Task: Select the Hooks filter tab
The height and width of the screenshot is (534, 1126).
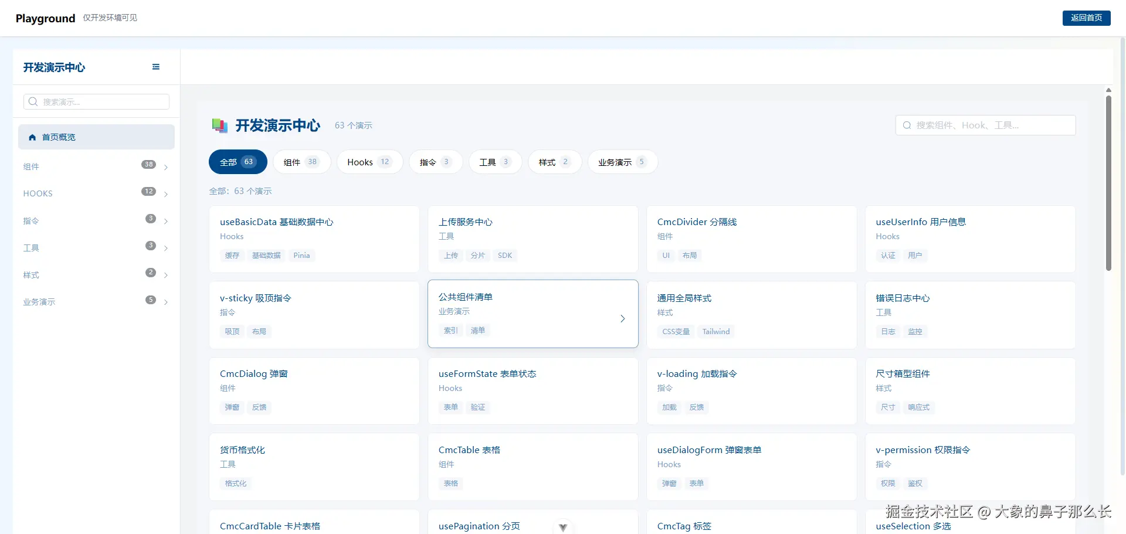Action: pos(369,162)
